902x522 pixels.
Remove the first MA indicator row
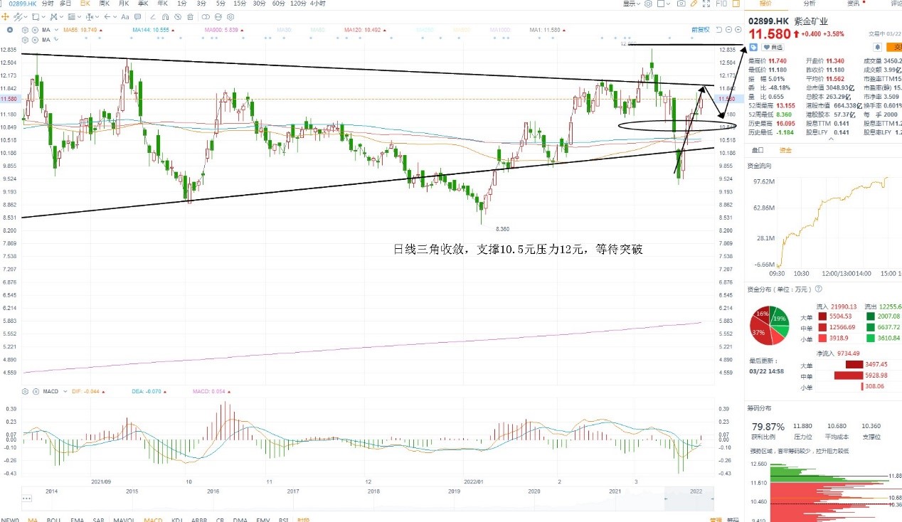tap(35, 30)
